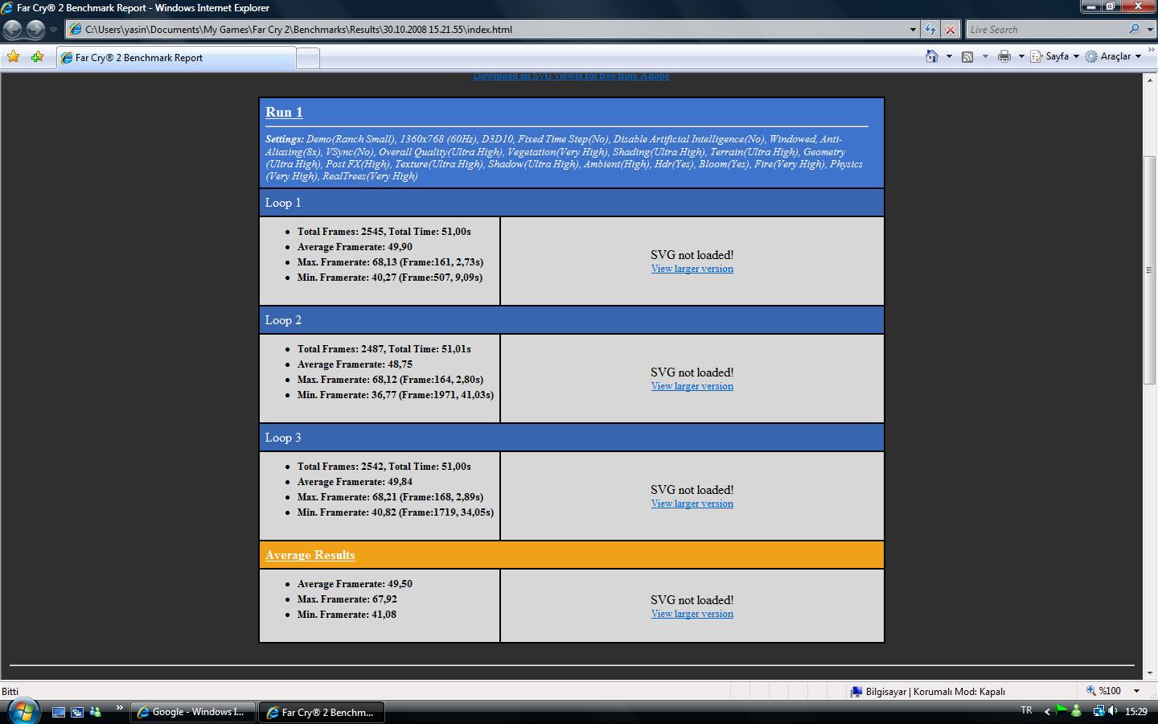This screenshot has width=1158, height=724.
Task: Click the Show Desktop quick launch icon
Action: point(59,712)
